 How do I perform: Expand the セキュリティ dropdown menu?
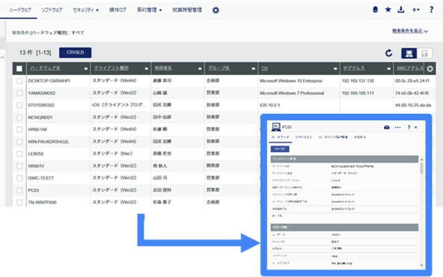[x=85, y=10]
